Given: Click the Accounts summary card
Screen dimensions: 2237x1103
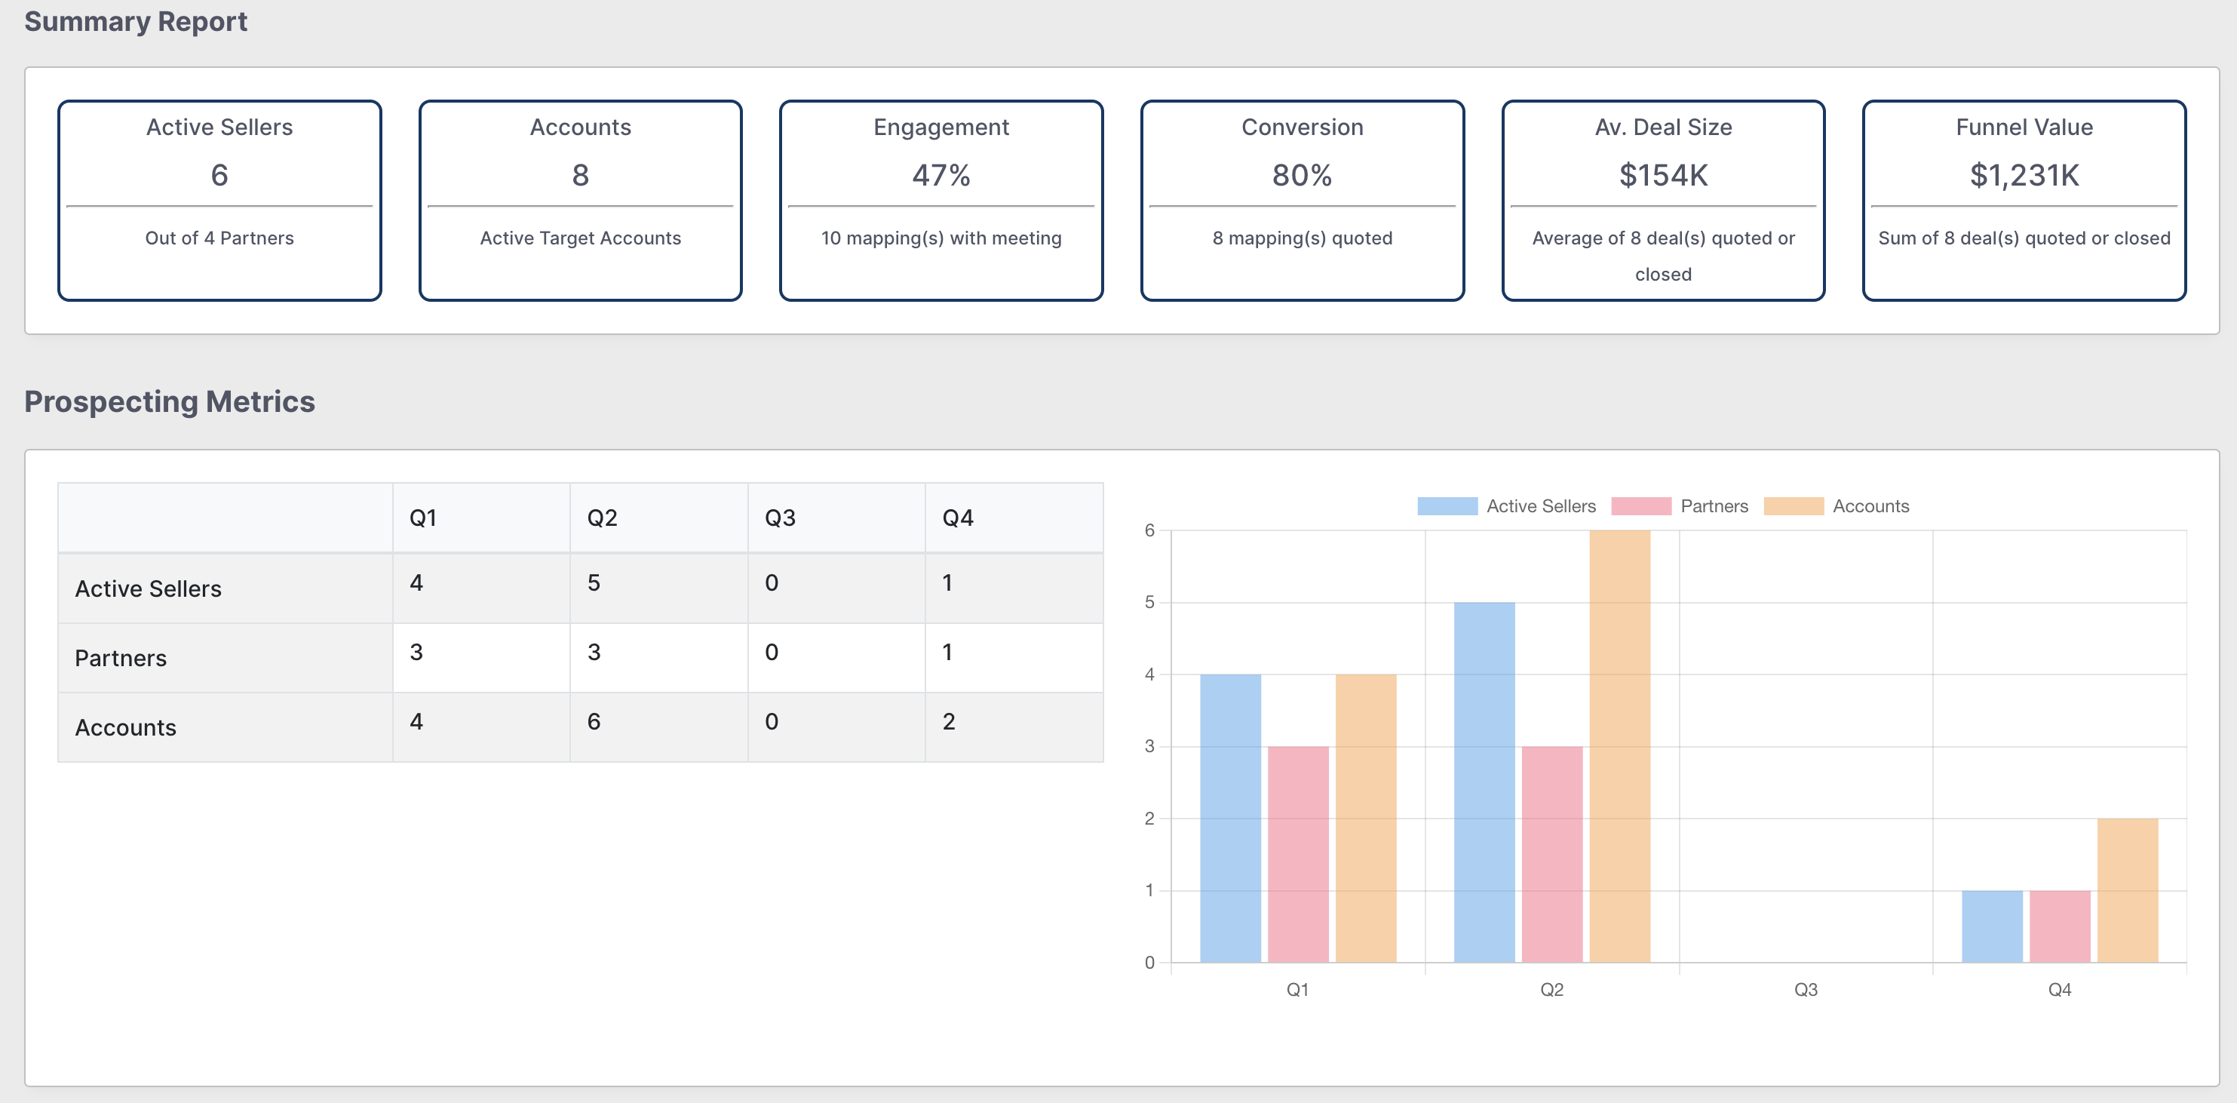Looking at the screenshot, I should (580, 201).
